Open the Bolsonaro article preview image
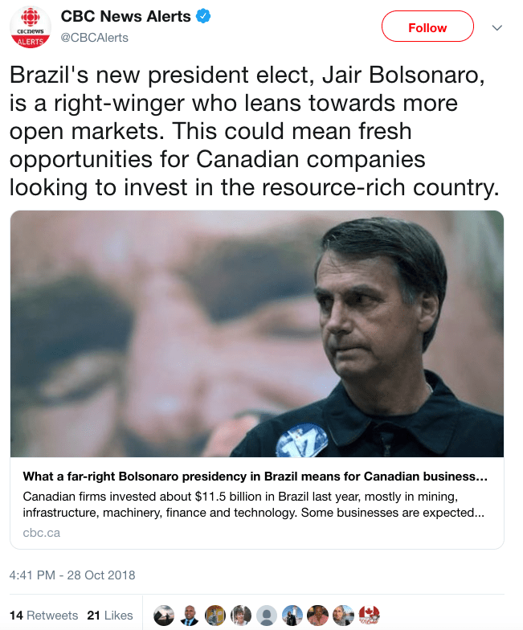The image size is (523, 630). tap(257, 333)
